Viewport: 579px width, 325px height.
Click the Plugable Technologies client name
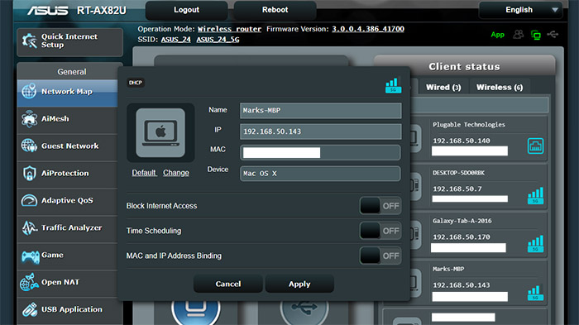coord(469,125)
